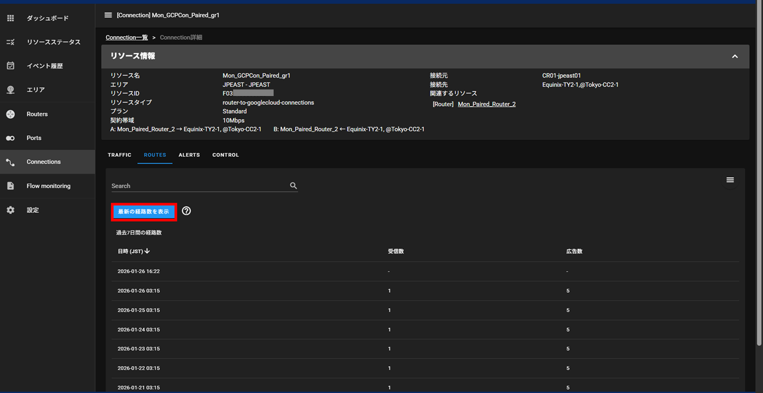The width and height of the screenshot is (763, 393).
Task: Toggle the sidebar with hamburger menu
Action: tap(108, 15)
